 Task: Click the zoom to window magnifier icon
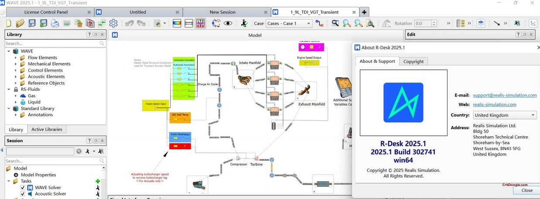(336, 23)
